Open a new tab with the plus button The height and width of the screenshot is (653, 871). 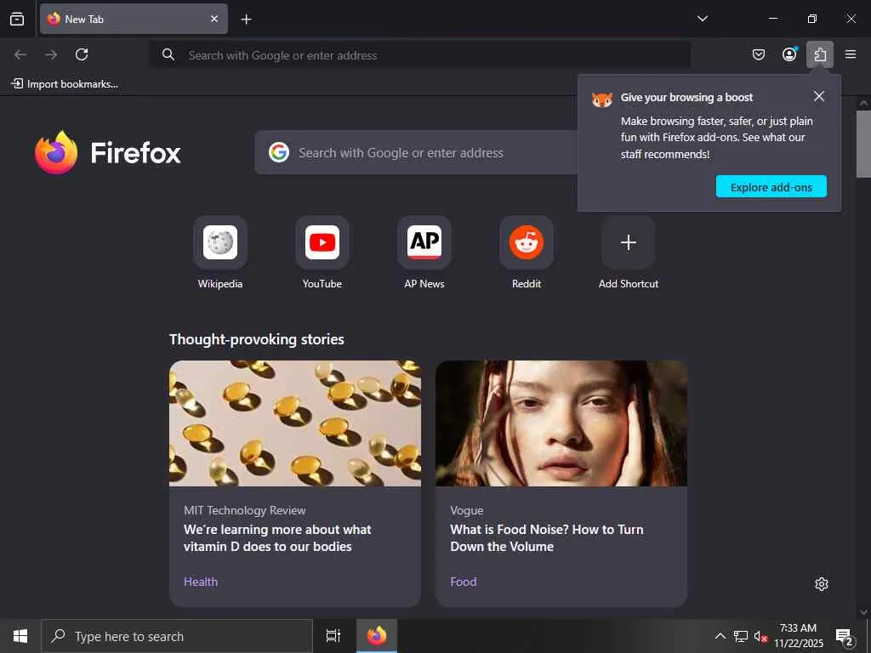coord(246,20)
